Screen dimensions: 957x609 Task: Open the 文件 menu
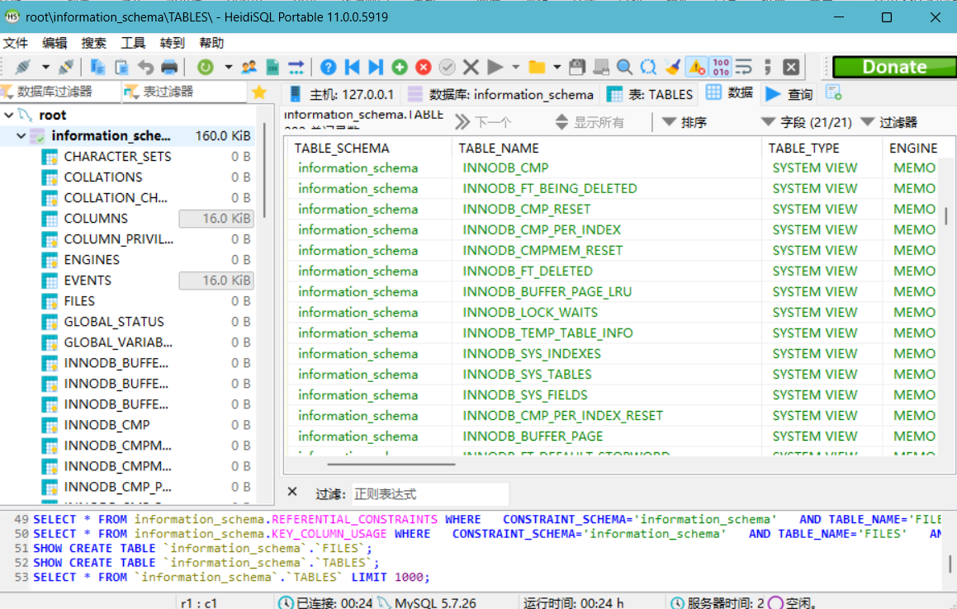[x=16, y=43]
